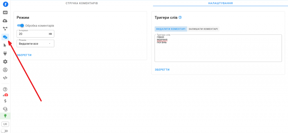Image resolution: width=288 pixels, height=133 pixels.
Task: Switch to the Налаштування tab
Action: 220,3
